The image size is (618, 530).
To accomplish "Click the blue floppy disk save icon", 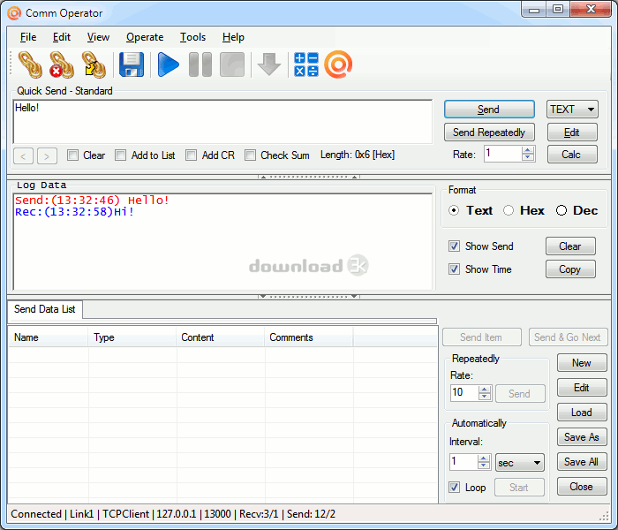I will 132,64.
